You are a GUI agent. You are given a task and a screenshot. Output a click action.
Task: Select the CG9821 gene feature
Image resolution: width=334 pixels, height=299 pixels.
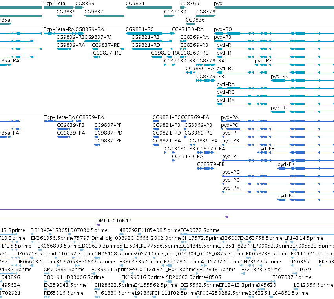coord(148,7)
